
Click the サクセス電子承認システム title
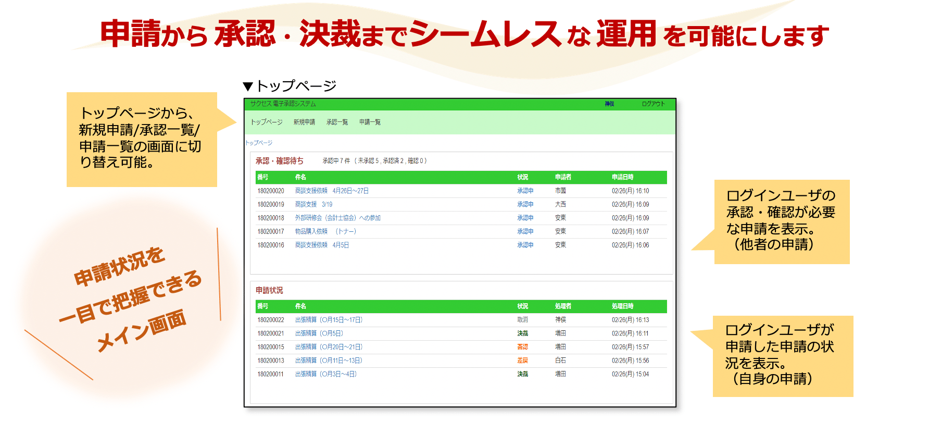point(283,104)
